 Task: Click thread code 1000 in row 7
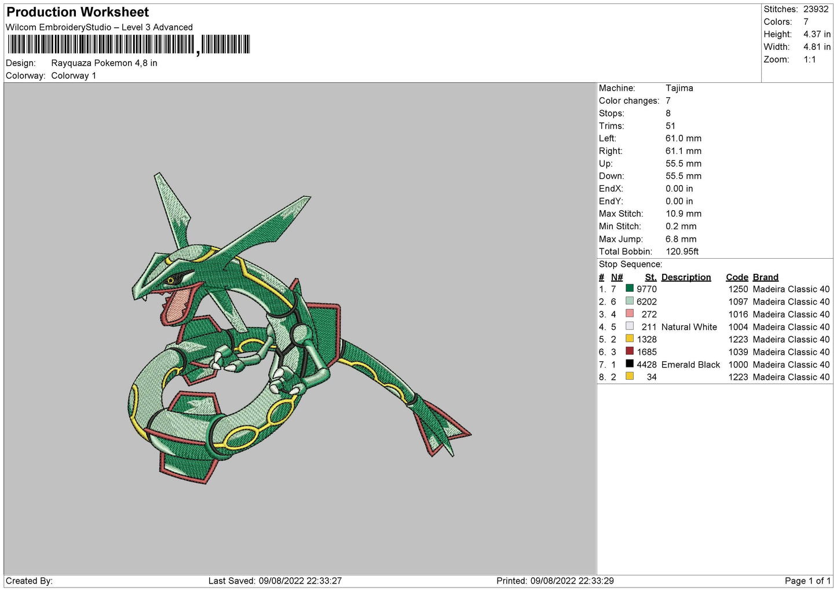(738, 365)
